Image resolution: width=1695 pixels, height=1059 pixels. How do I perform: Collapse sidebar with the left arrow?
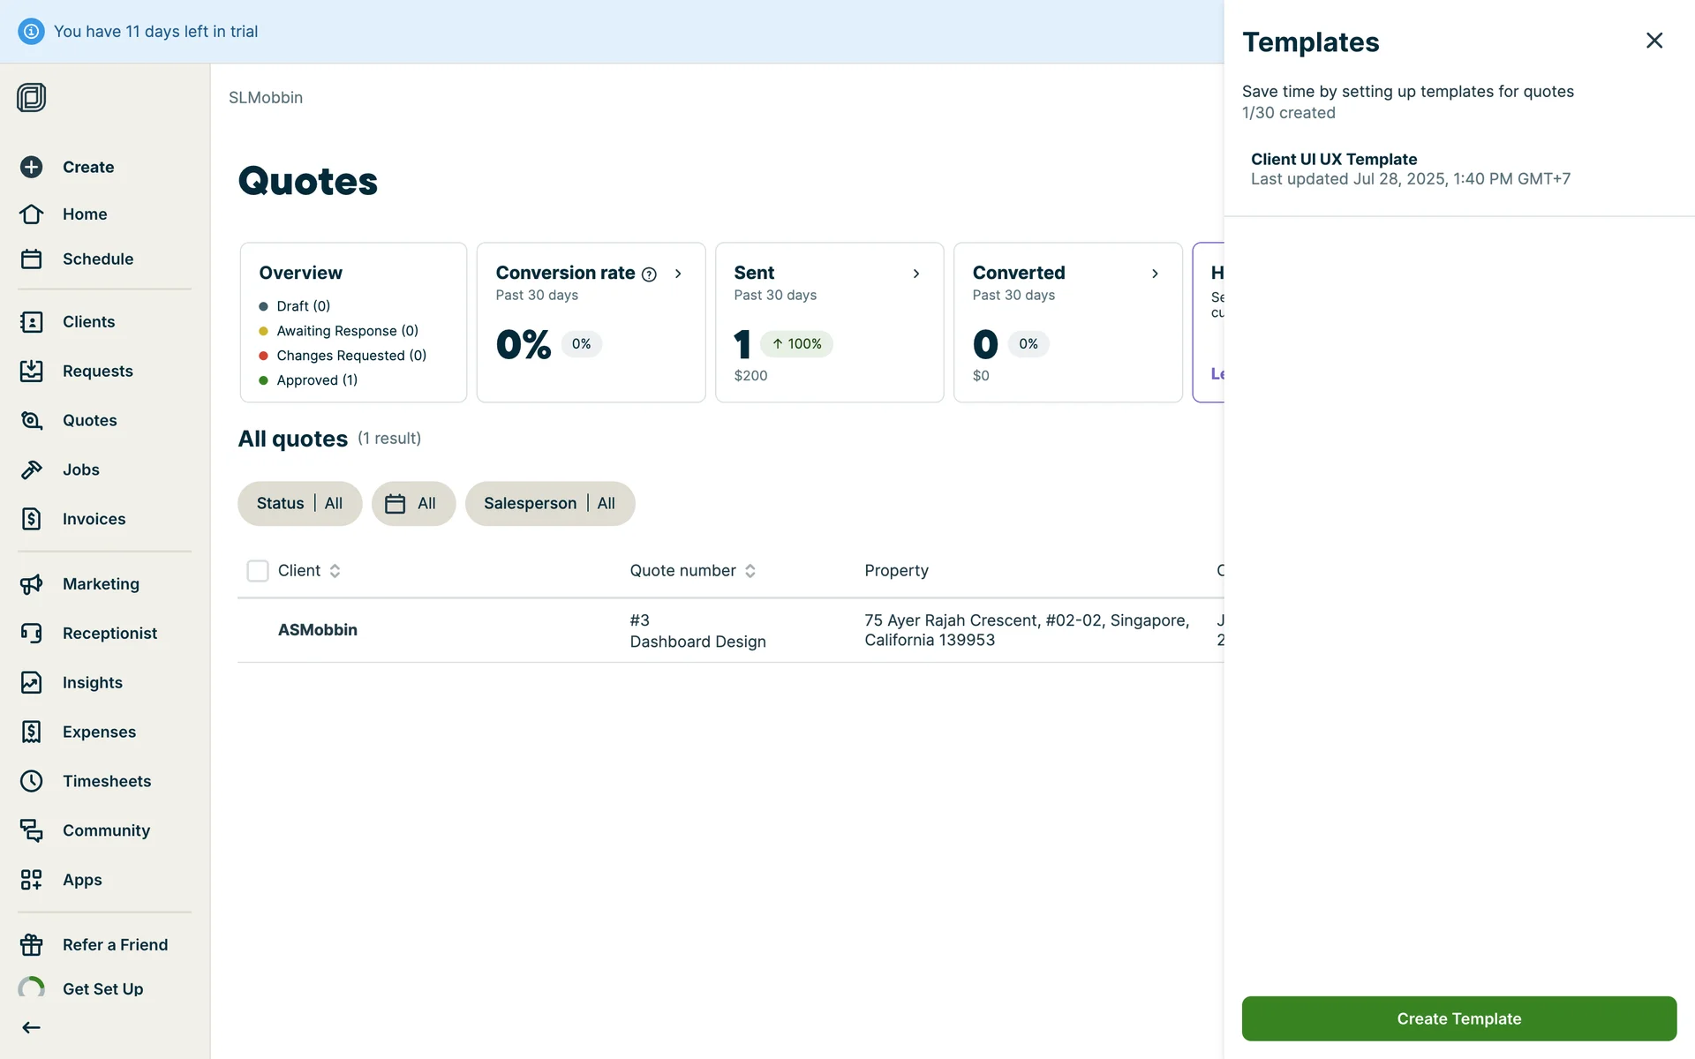click(x=32, y=1027)
